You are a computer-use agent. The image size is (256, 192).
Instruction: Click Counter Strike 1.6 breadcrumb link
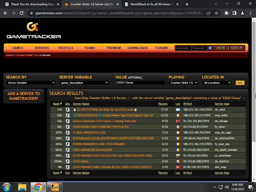click(26, 55)
